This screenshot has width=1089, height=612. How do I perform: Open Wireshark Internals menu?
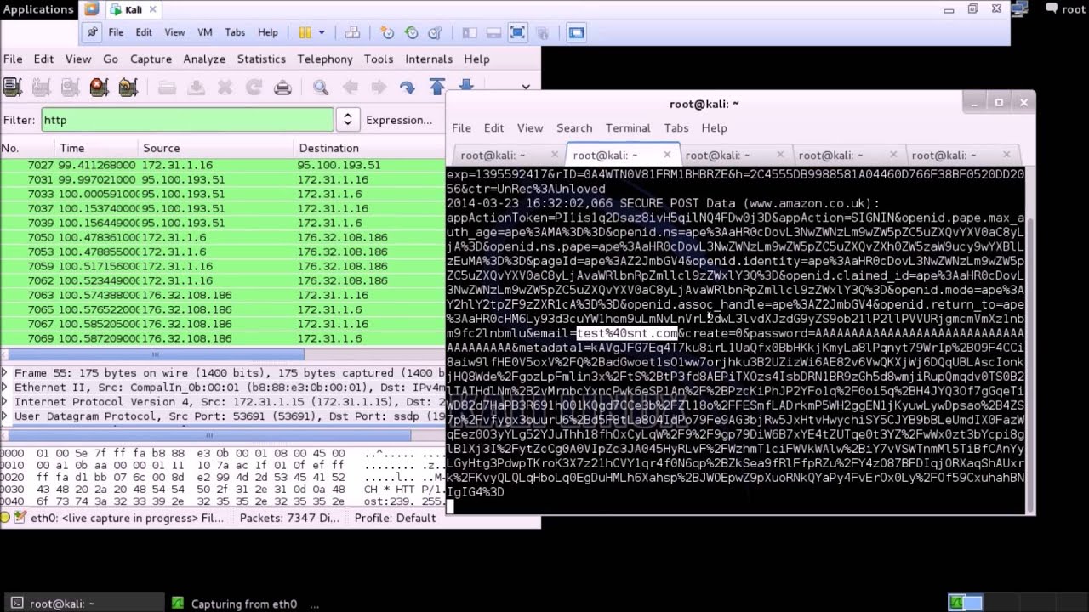pyautogui.click(x=429, y=59)
